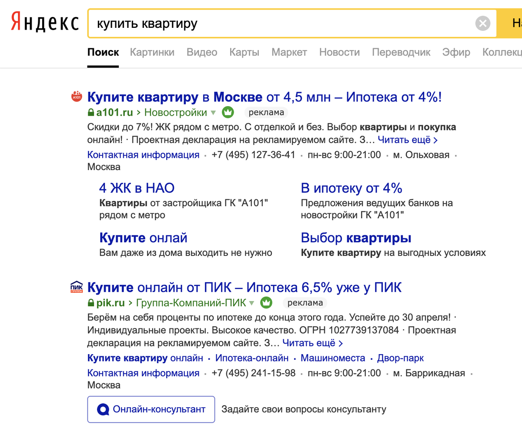Click the chat bubble icon in Онлайн-консультант
Screen dimensions: 522x435
(x=103, y=409)
